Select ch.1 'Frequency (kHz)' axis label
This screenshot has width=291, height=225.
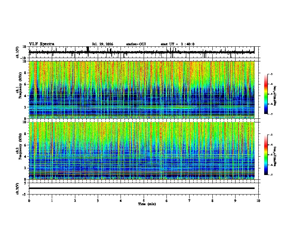[20, 85]
